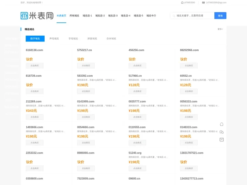Click the QQ contact icon in header
This screenshot has width=247, height=185.
(x=182, y=2)
